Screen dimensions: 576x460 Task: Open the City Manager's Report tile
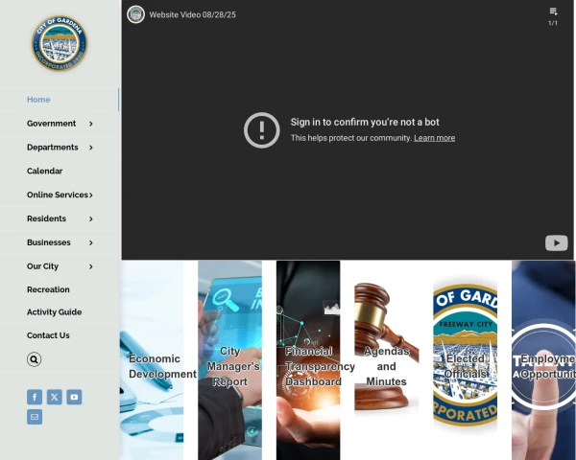[230, 360]
